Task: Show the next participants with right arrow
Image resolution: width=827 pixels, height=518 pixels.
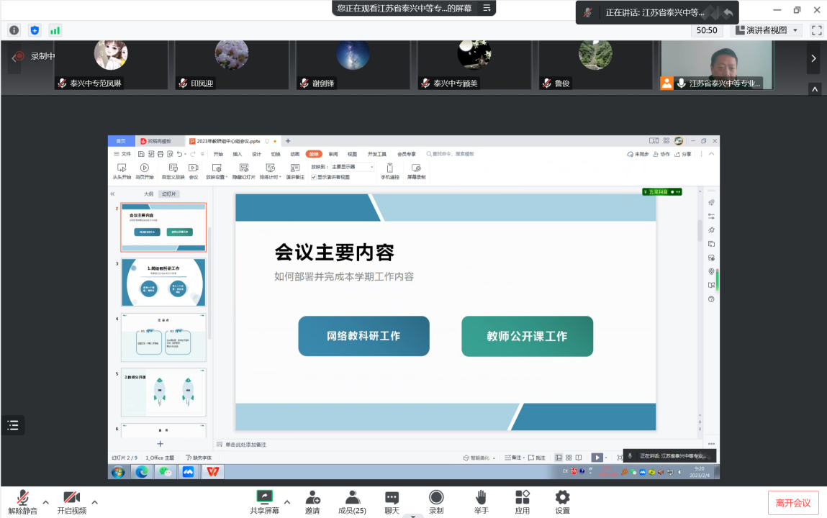Action: tap(814, 58)
